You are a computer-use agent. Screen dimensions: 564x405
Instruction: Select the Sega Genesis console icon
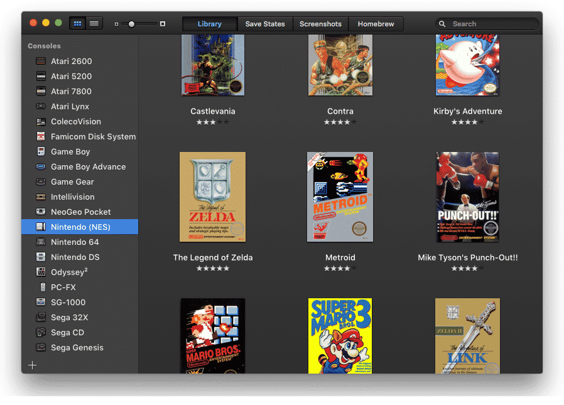[40, 347]
